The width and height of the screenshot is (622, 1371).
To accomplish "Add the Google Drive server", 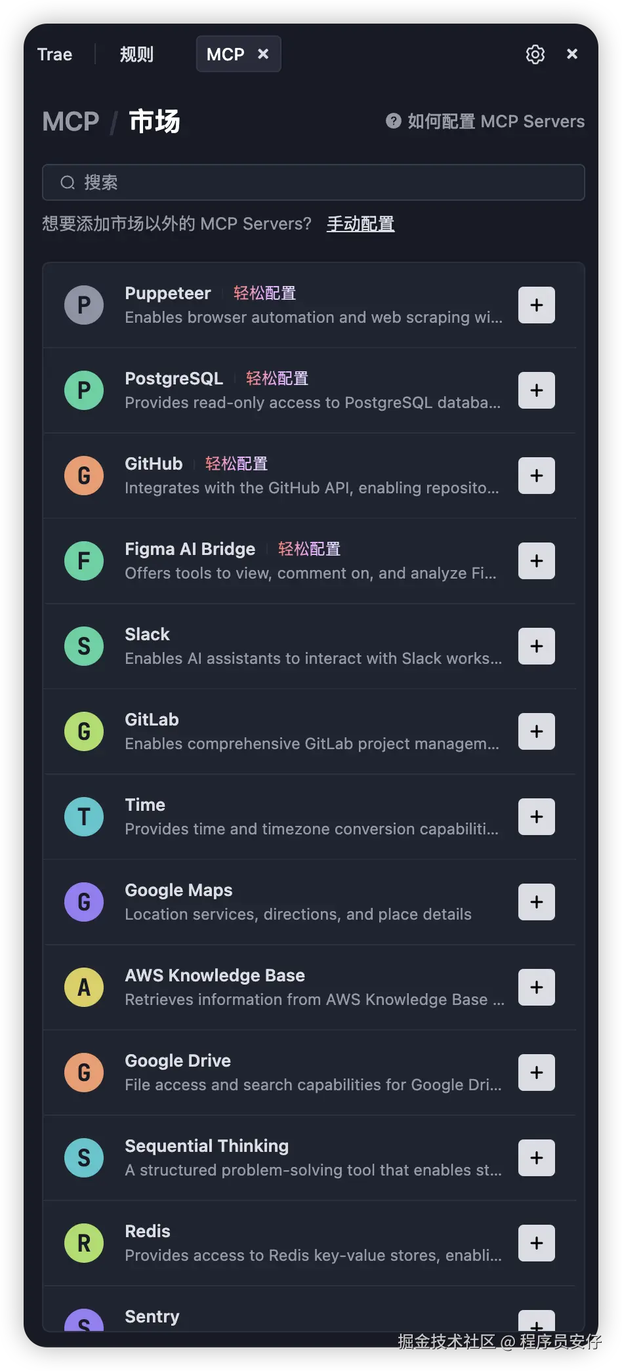I will (536, 1073).
